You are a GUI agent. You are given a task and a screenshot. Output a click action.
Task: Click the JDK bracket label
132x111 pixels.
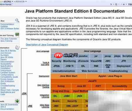click(24, 93)
